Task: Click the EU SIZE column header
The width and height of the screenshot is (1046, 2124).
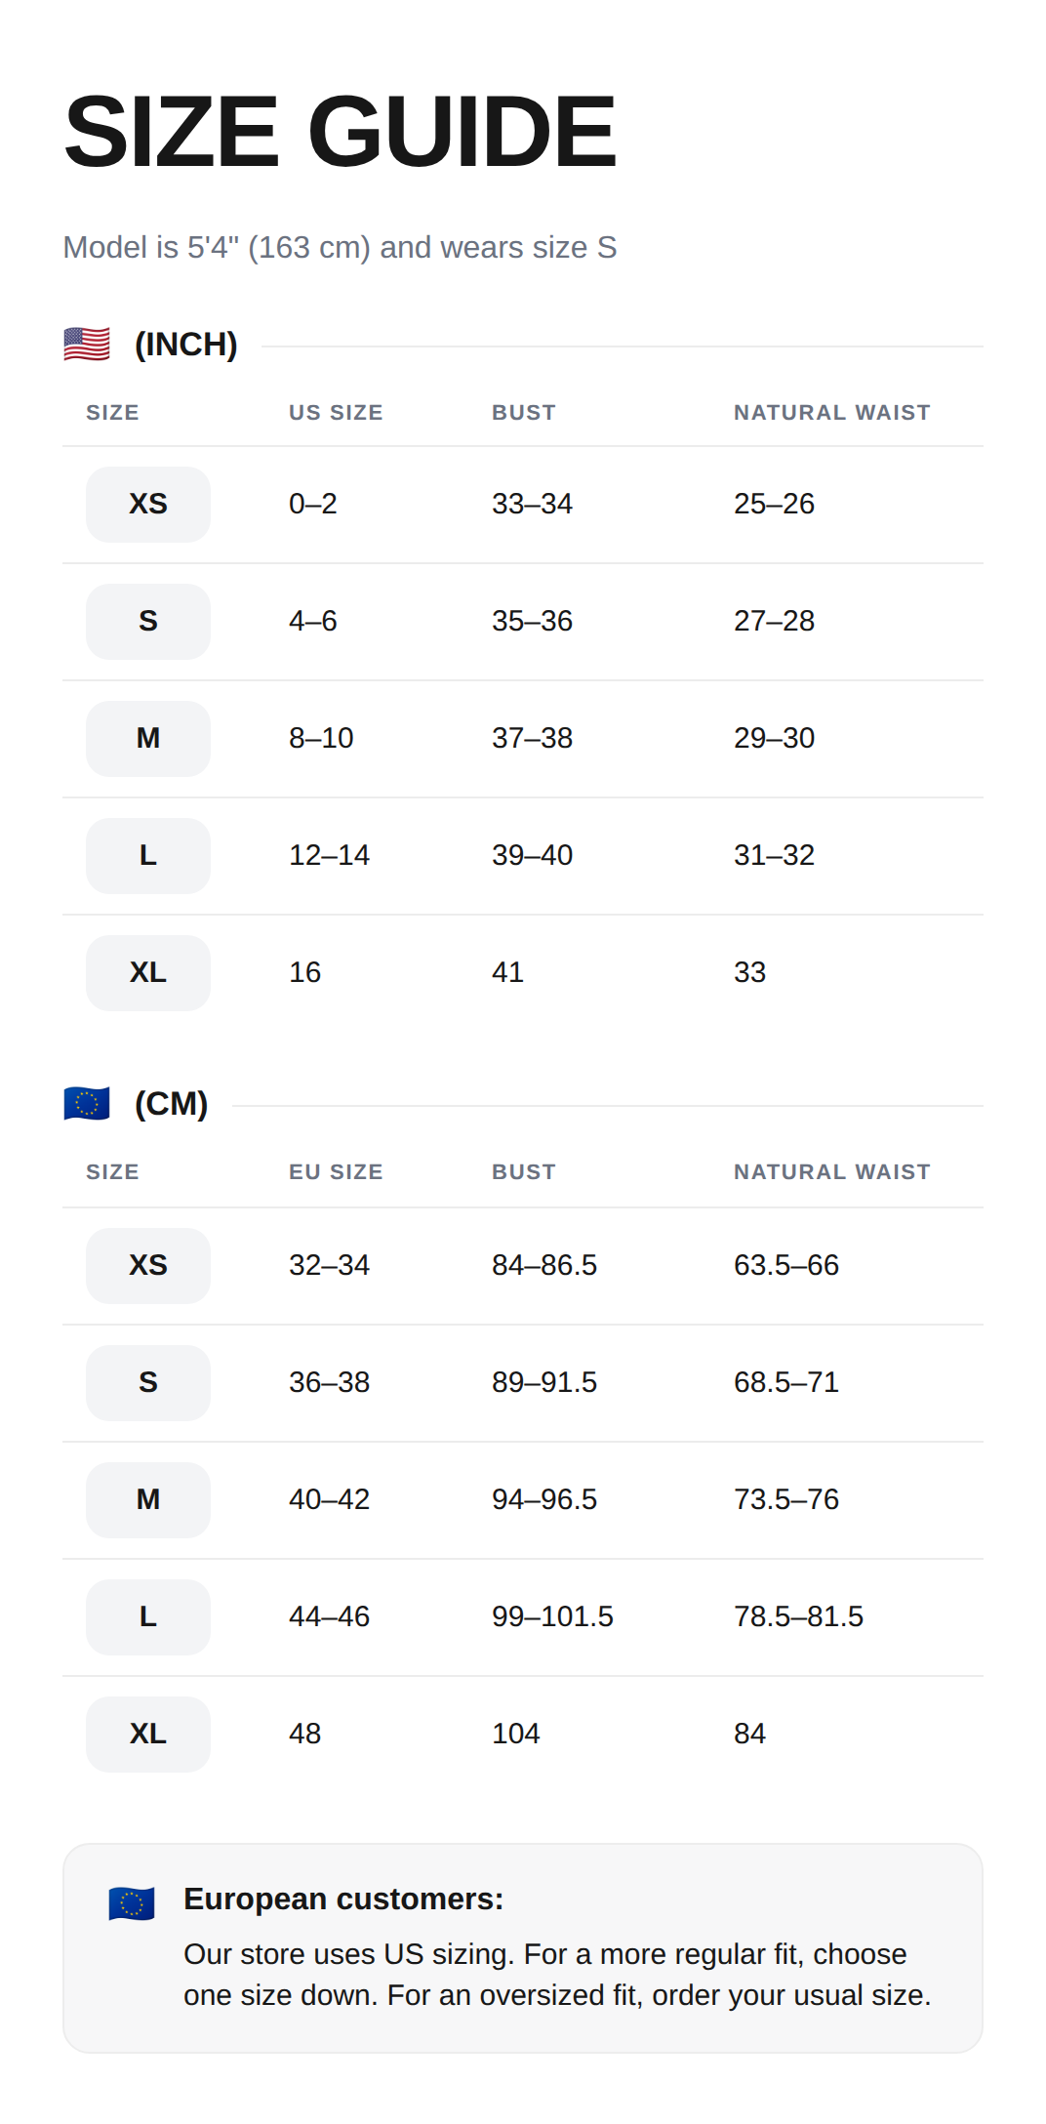Action: 336,1172
